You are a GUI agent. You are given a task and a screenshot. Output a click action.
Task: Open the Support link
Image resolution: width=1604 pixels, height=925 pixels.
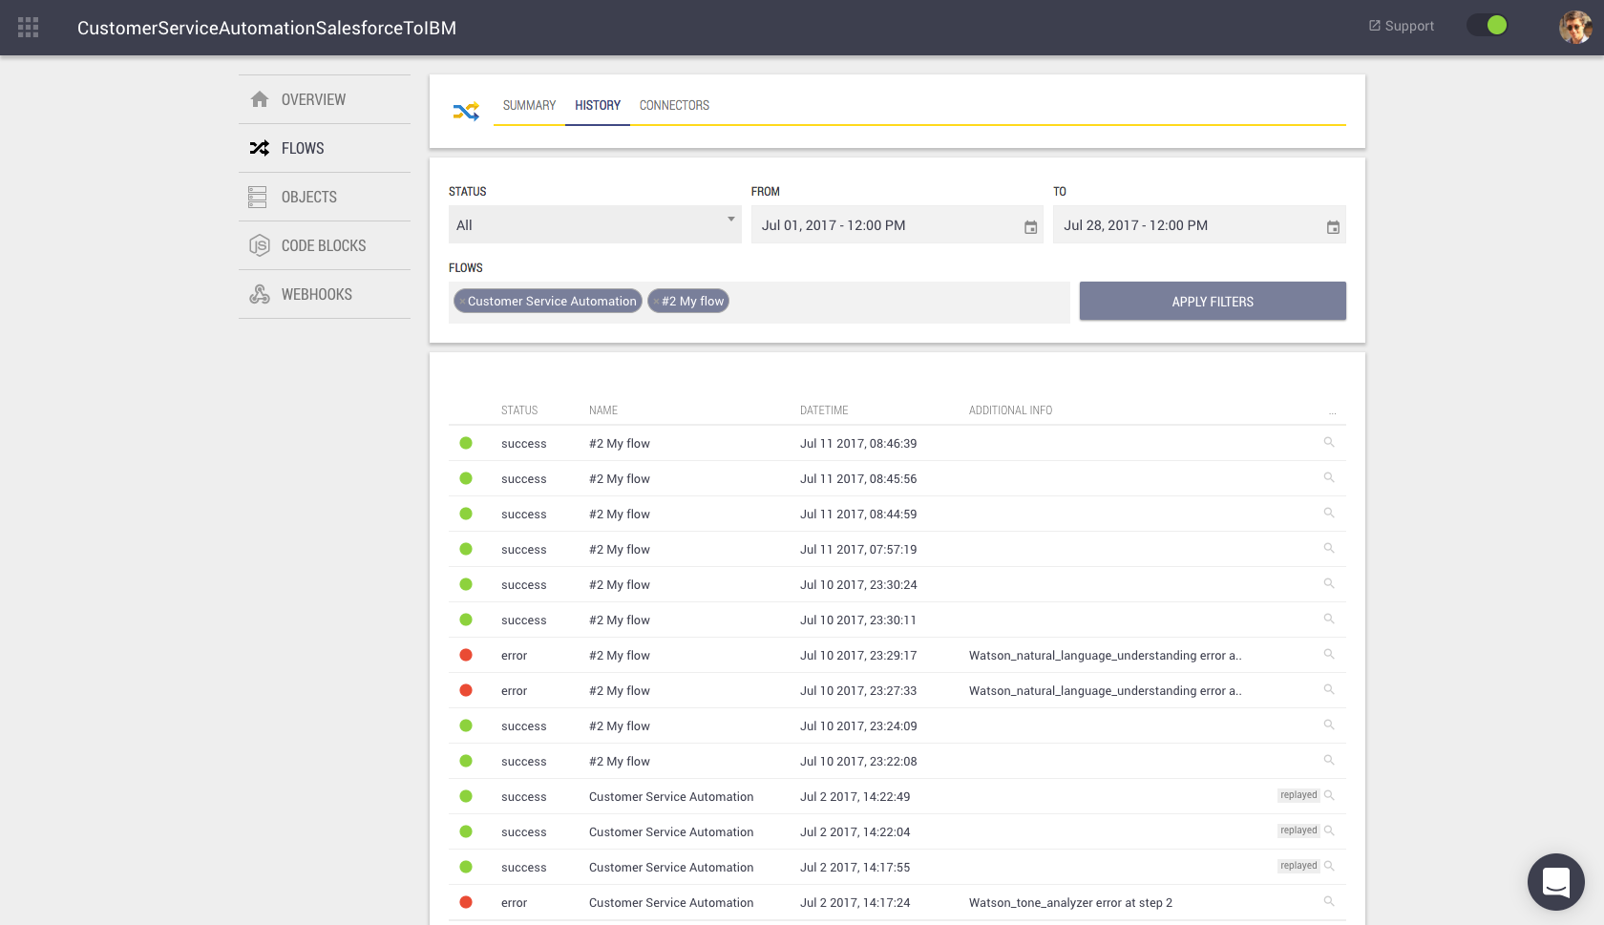pos(1402,26)
